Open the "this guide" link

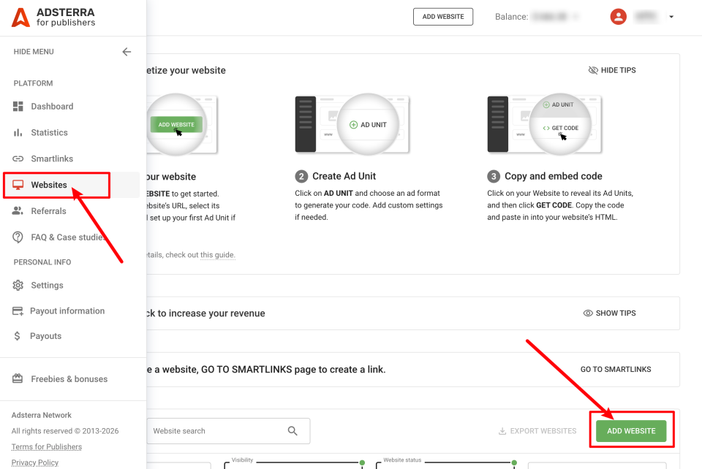[218, 255]
